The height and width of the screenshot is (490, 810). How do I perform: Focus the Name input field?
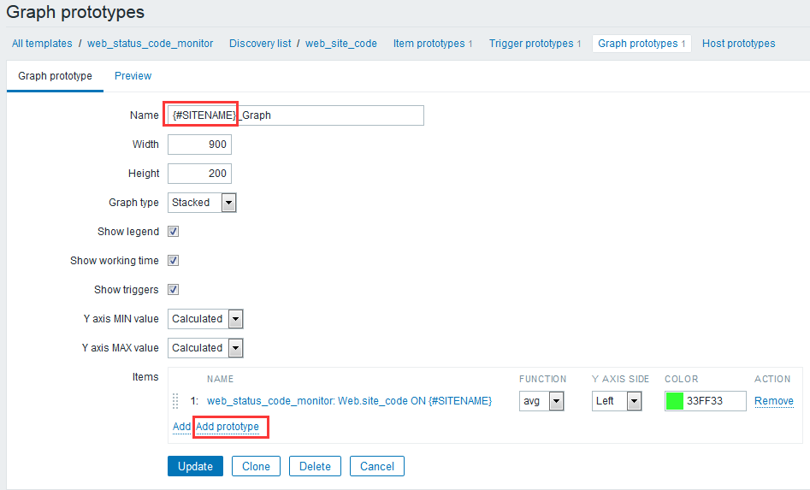[x=295, y=115]
